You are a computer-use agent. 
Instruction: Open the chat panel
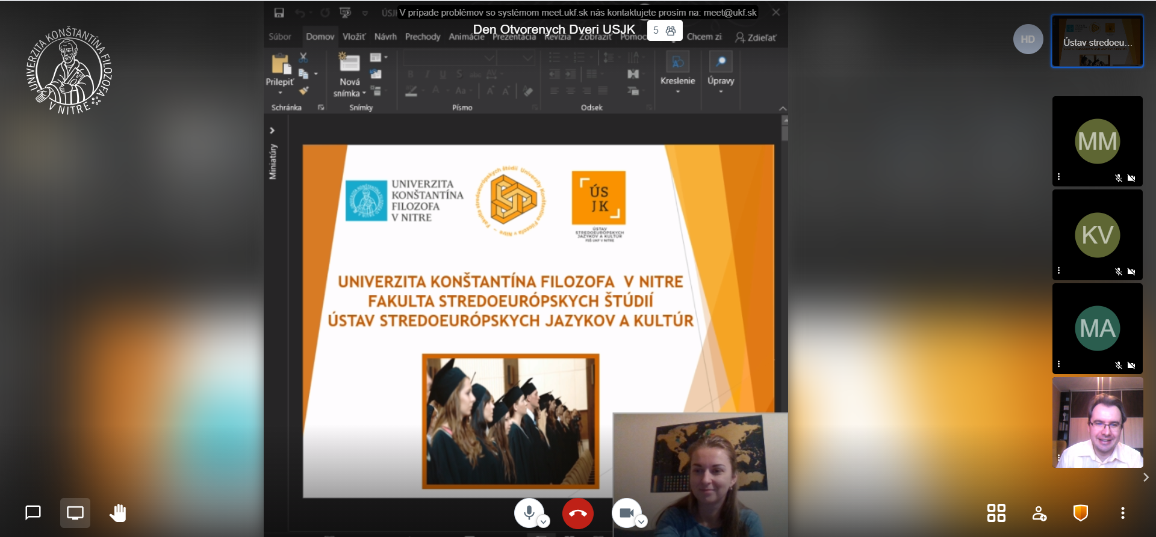coord(33,513)
